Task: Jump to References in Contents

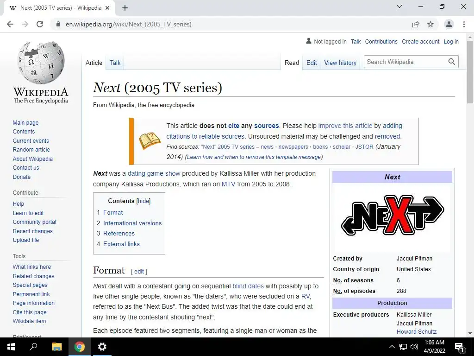Action: (119, 234)
